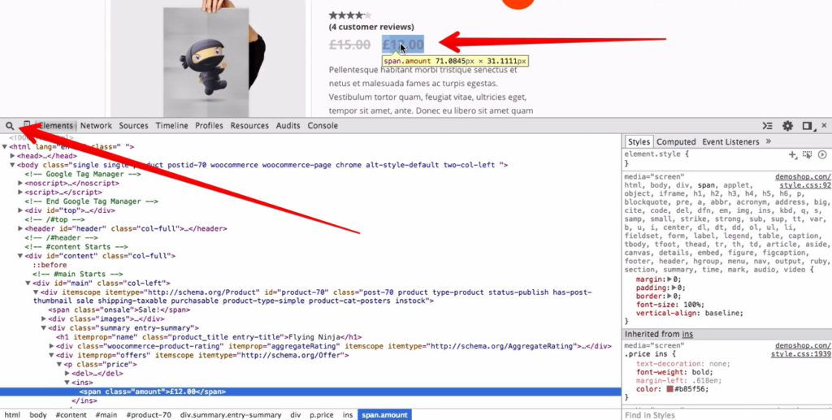
Task: Switch to the Resources tab
Action: (249, 126)
